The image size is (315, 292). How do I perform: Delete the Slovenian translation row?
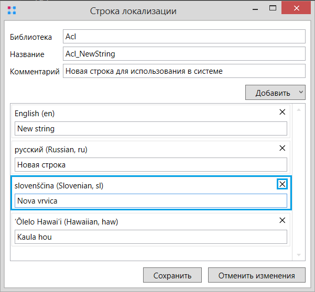283,184
